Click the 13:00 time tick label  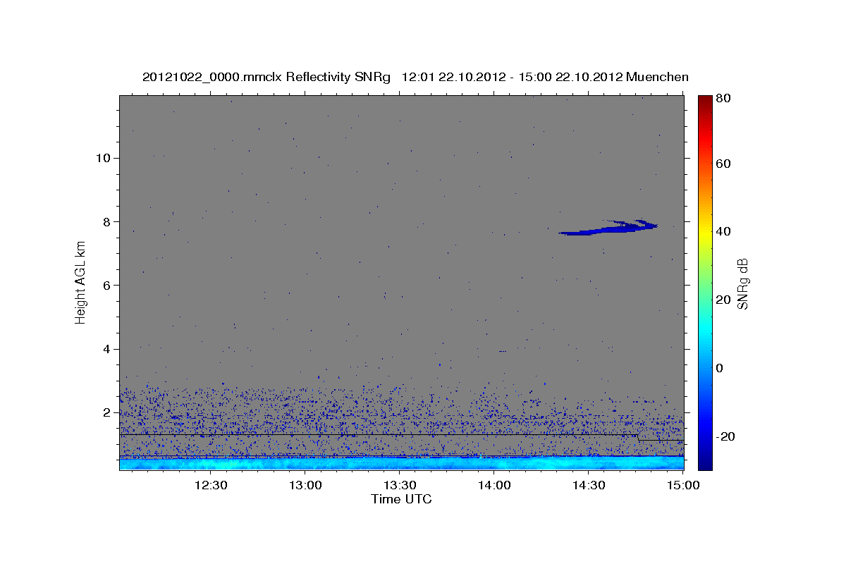[305, 485]
